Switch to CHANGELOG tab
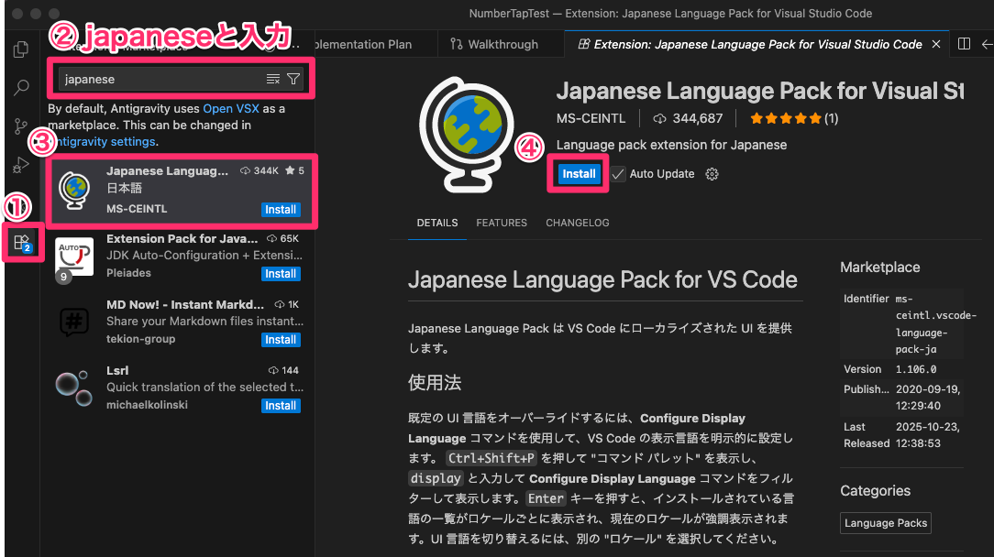 (x=578, y=223)
